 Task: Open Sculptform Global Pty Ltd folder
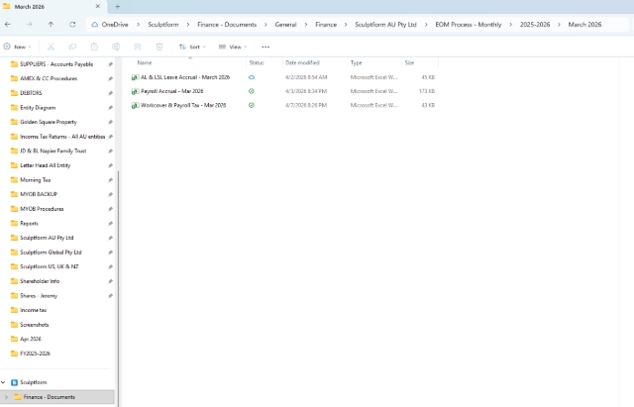click(x=51, y=253)
